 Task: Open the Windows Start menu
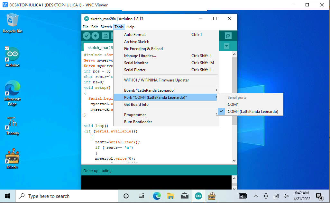pos(8,196)
